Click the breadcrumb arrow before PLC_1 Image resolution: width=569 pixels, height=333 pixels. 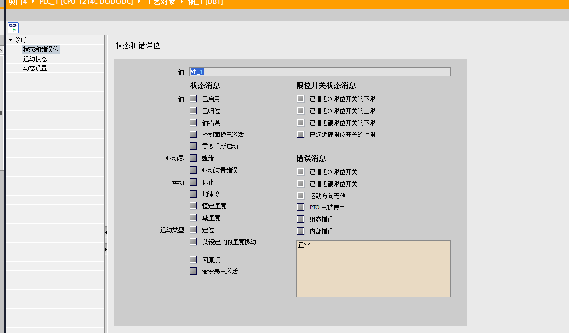33,2
